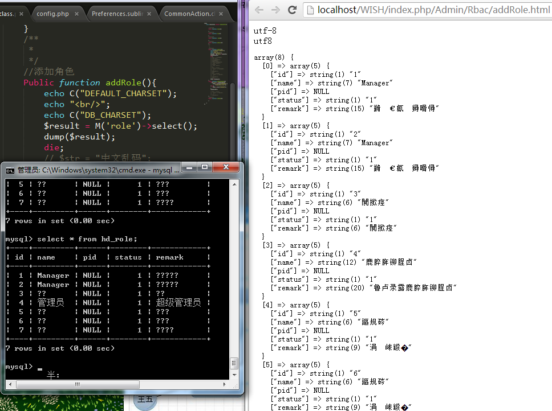Close the config.php tab

point(77,13)
